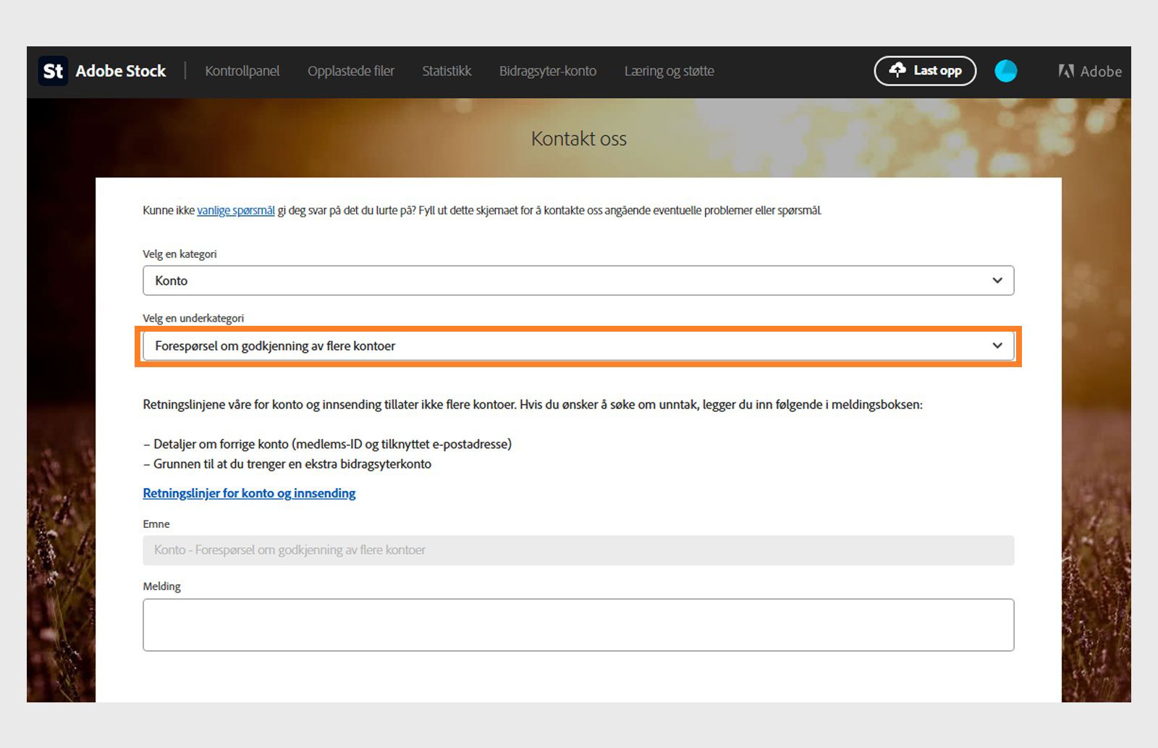Click the Kontakt oss heading
1158x748 pixels.
[x=579, y=138]
